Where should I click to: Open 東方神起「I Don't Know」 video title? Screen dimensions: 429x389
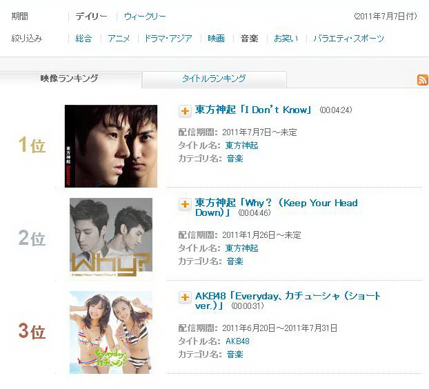point(253,110)
